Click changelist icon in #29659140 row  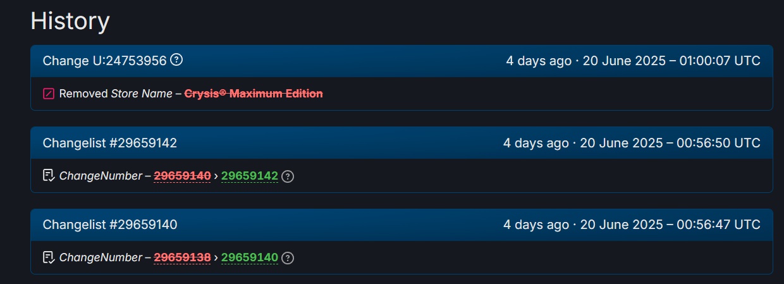click(49, 257)
